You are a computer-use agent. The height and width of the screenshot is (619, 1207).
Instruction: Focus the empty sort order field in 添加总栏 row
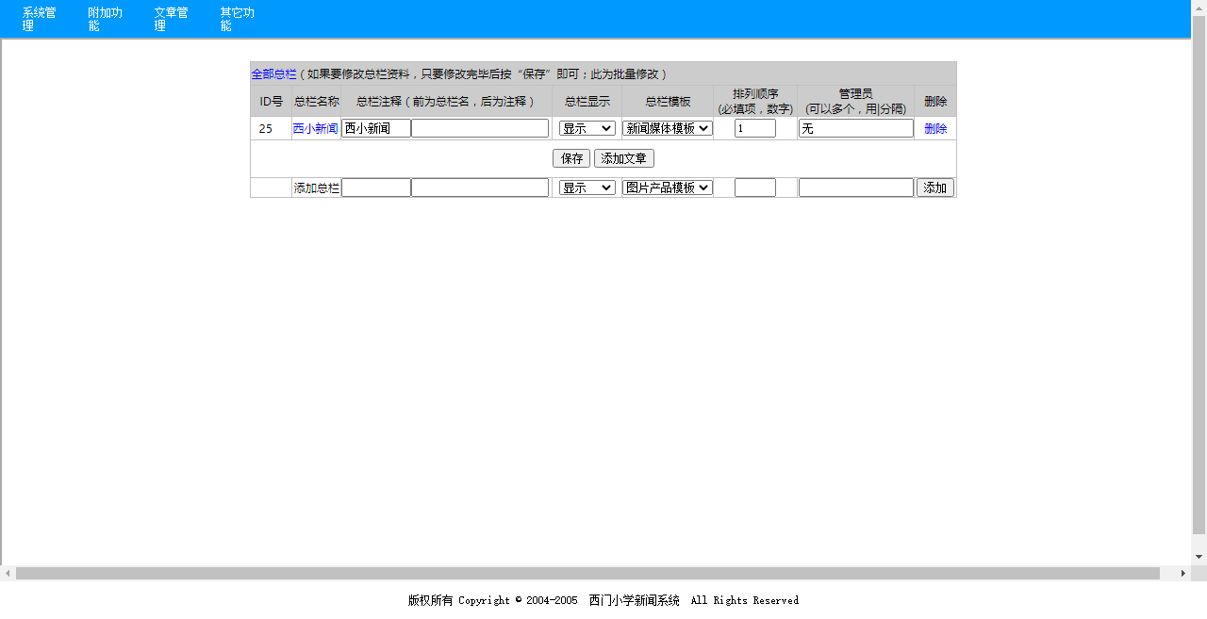pyautogui.click(x=755, y=187)
